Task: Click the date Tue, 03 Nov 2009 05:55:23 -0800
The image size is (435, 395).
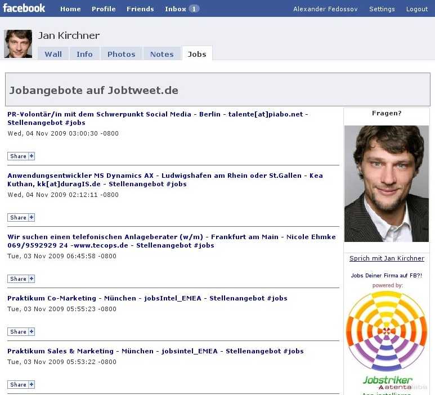Action: tap(62, 309)
